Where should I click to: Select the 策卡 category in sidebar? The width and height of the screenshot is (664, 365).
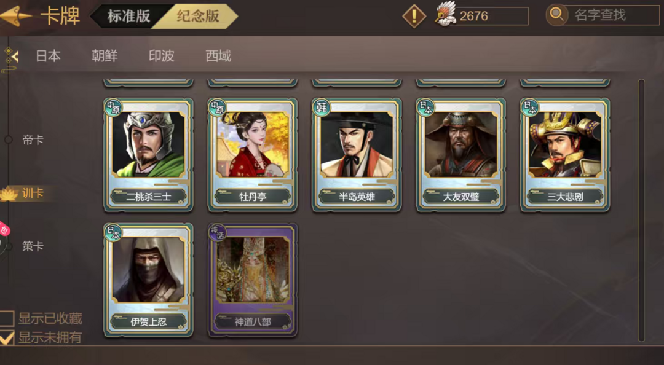pos(33,246)
